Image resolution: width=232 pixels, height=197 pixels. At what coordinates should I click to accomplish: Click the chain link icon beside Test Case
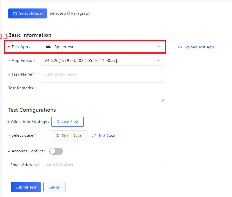point(94,135)
